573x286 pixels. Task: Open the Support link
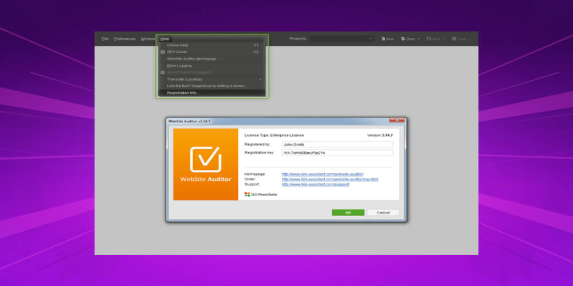316,184
